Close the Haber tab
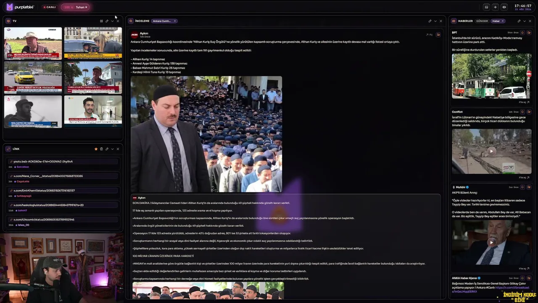 (x=503, y=21)
